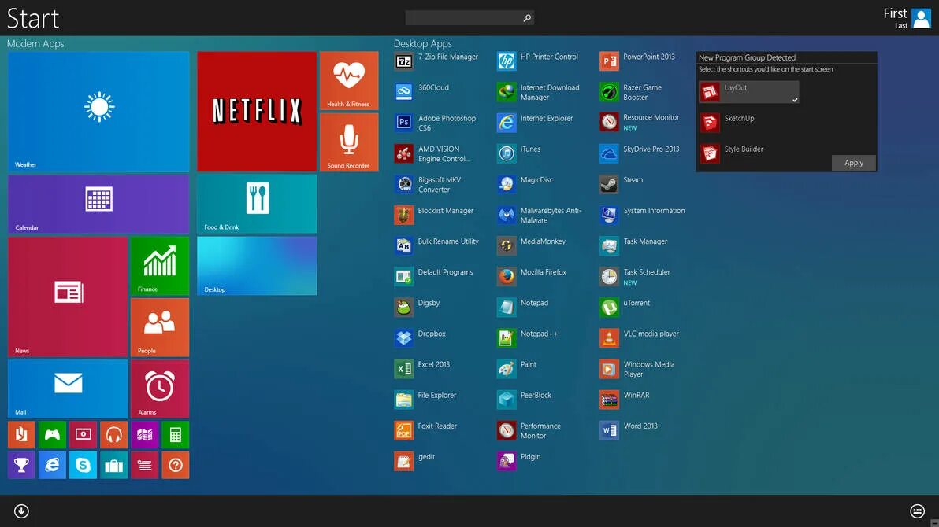
Task: Open the Video player small tile
Action: click(83, 435)
